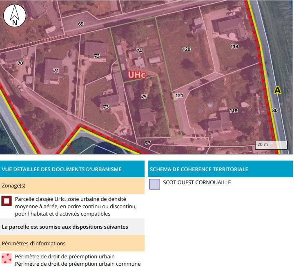Select parcel 74 on the map
The height and width of the screenshot is (271, 294).
pos(139,51)
